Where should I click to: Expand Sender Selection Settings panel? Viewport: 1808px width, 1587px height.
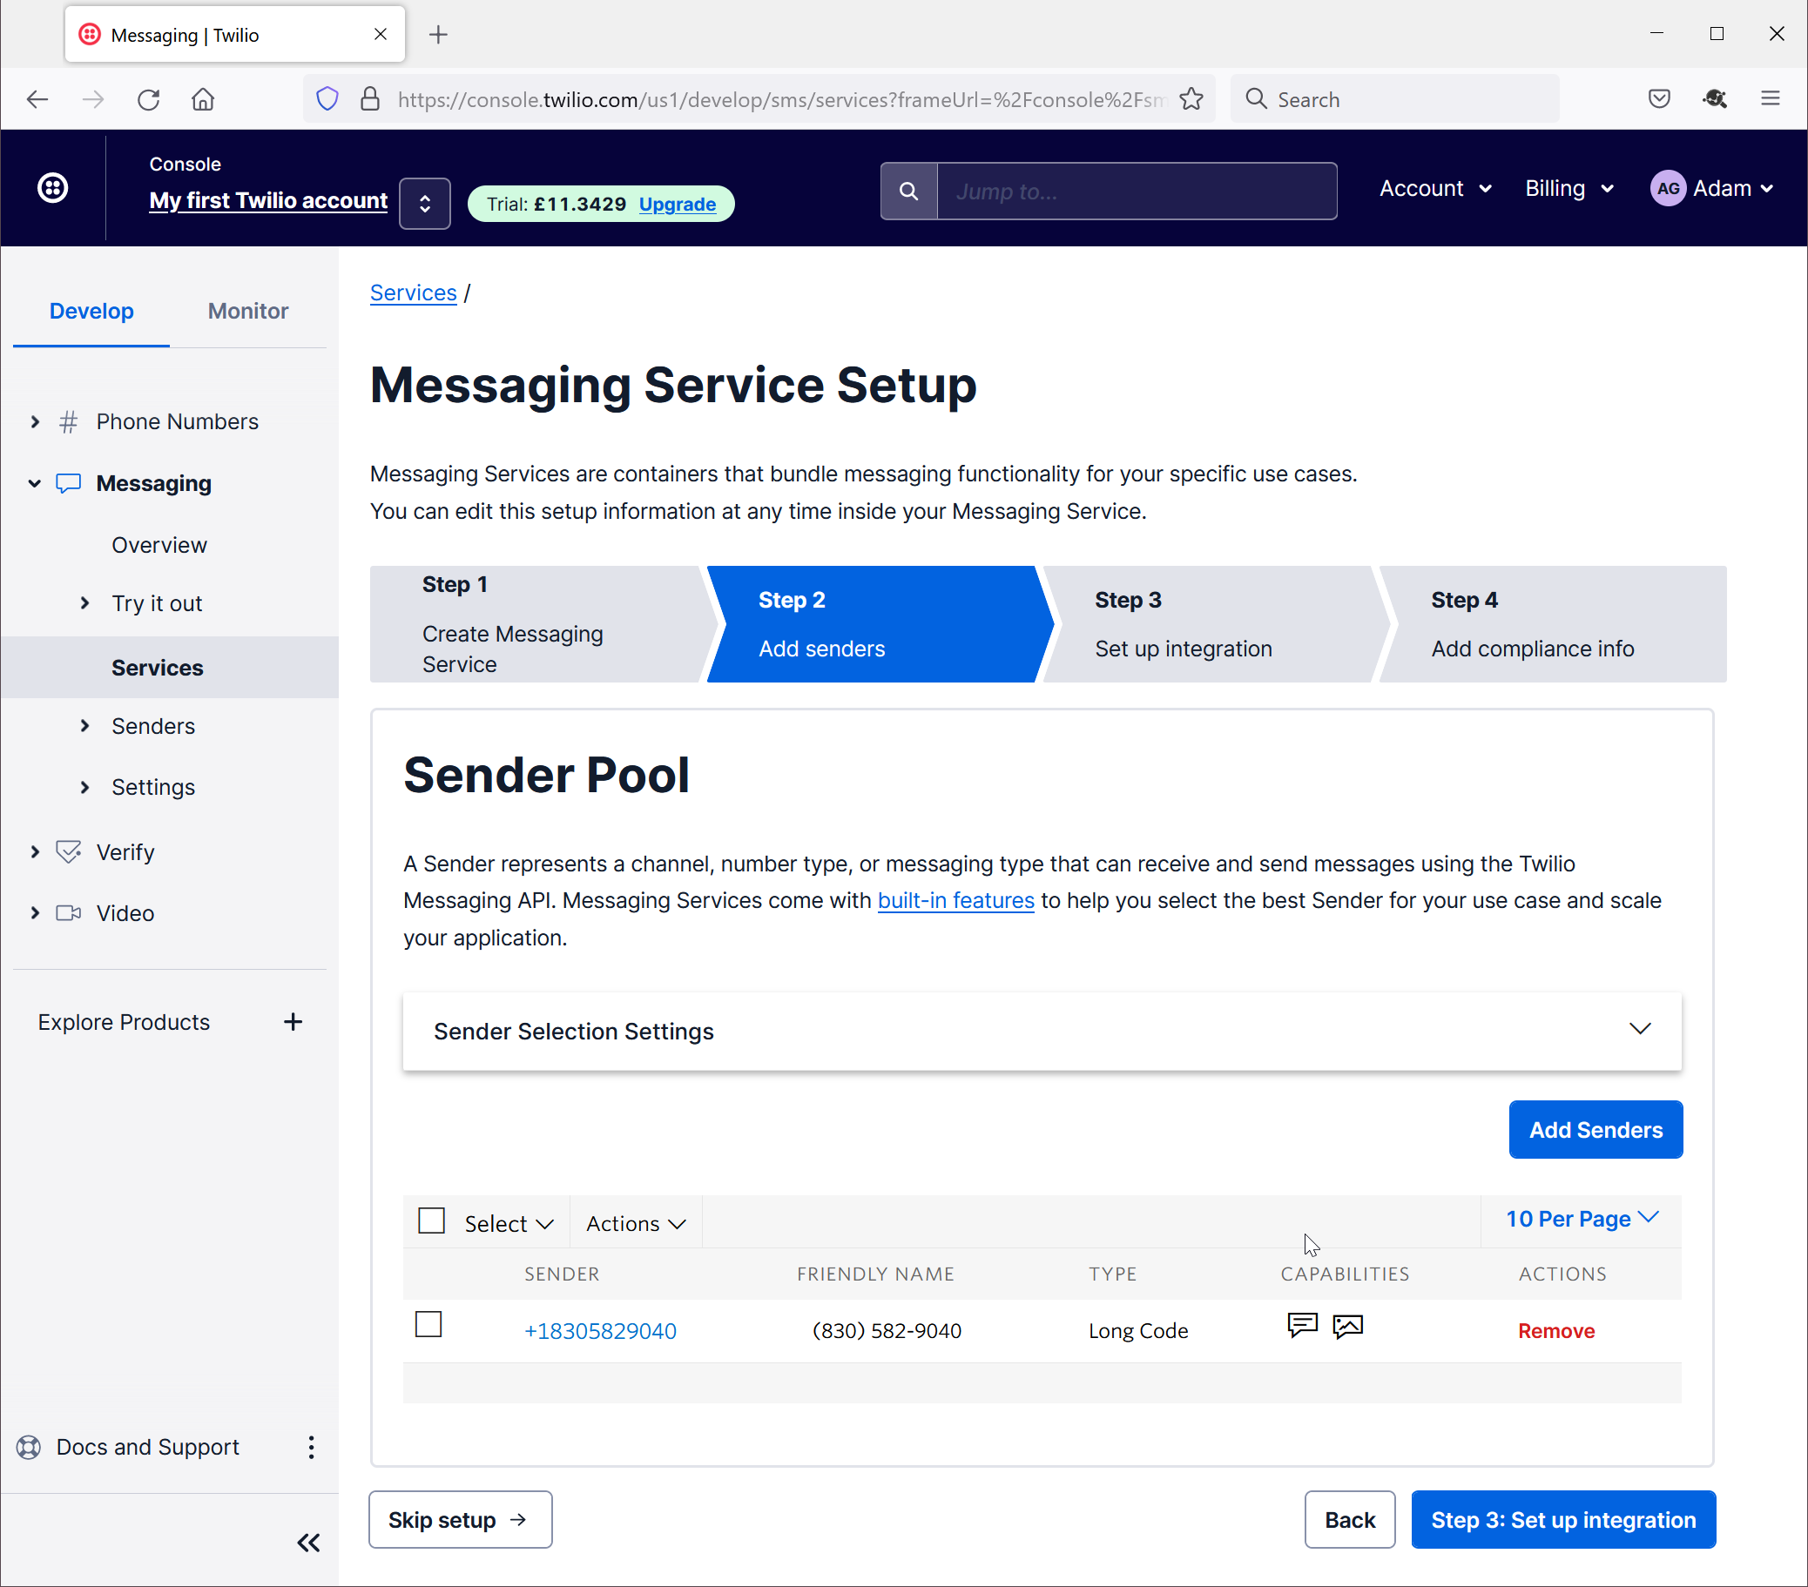pyautogui.click(x=1639, y=1030)
